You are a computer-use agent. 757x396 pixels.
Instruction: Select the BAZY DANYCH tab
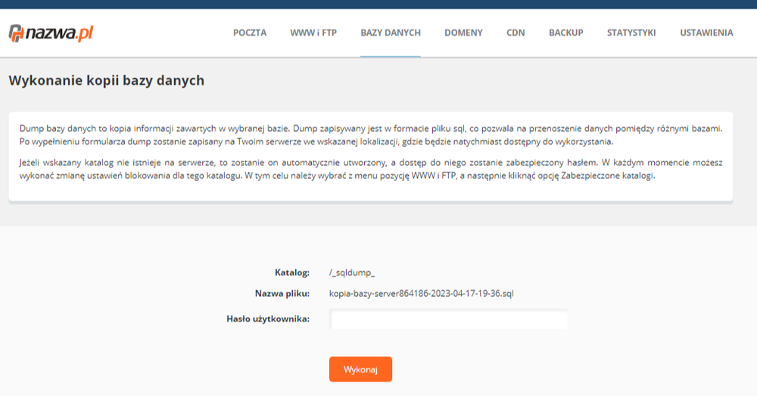coord(391,33)
